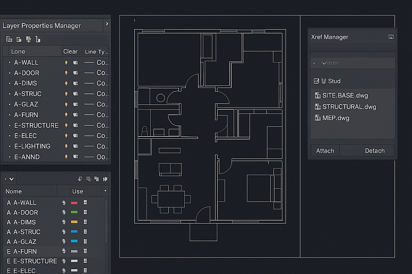
Task: Collapse Layer Properties Manager with chevron arrow
Action: click(x=107, y=24)
